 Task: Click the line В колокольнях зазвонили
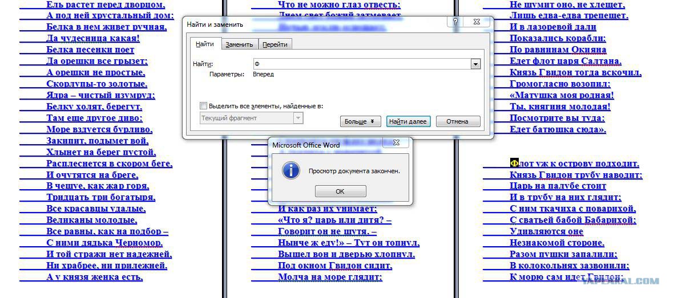(x=570, y=266)
